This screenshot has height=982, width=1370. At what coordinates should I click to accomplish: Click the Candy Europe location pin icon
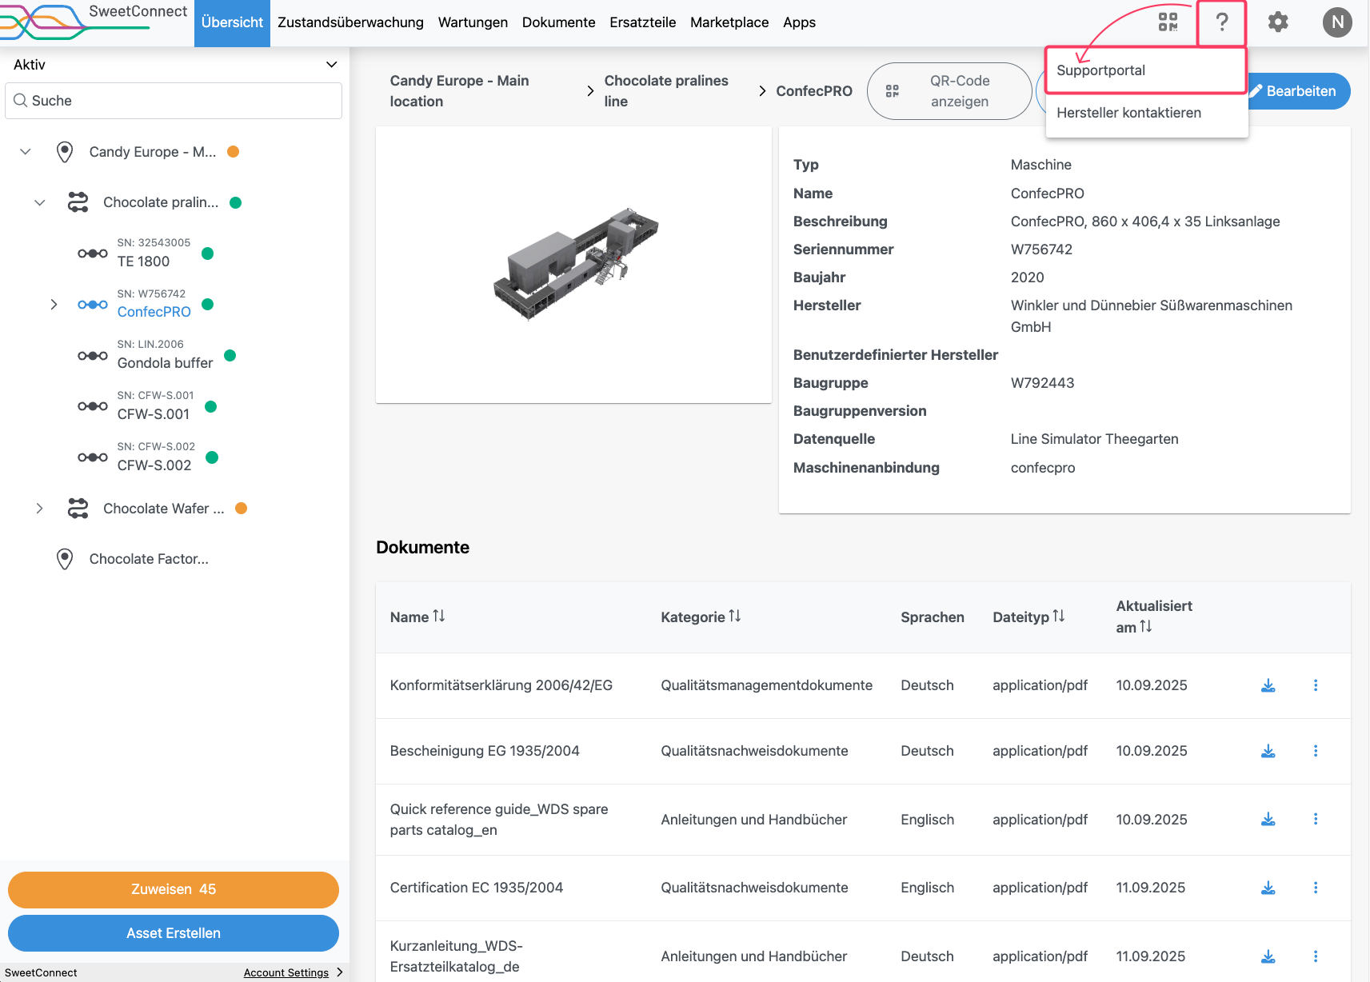65,152
